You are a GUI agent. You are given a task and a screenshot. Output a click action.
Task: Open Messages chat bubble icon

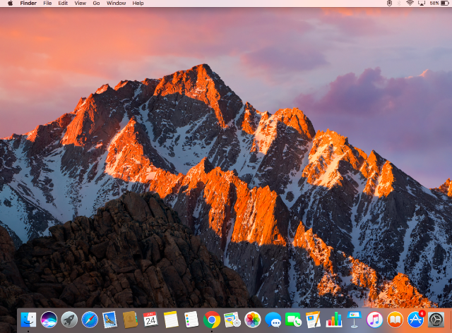(x=273, y=320)
